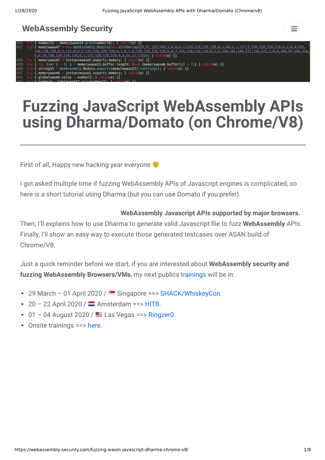Viewport: 325px width, 460px height.
Task: Open the blue trainings link
Action: coord(193,274)
